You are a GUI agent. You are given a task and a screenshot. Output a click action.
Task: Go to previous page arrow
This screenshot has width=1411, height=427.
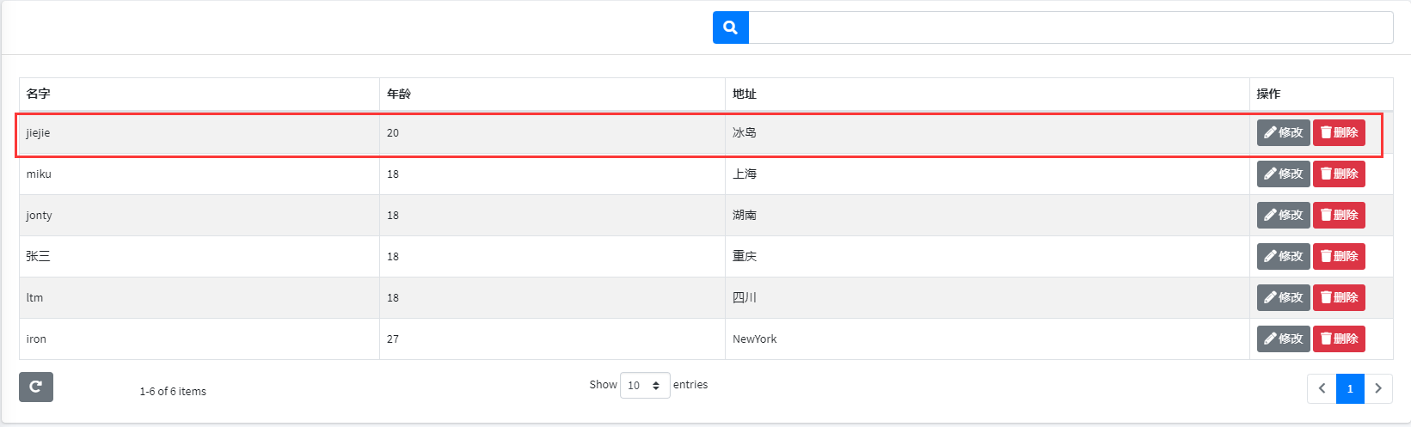[x=1322, y=388]
